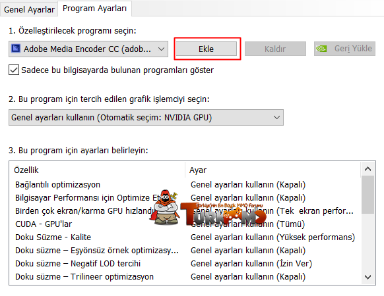The image size is (384, 296).
Task: Select Doku Süzme - Kalite setting value
Action: click(272, 237)
